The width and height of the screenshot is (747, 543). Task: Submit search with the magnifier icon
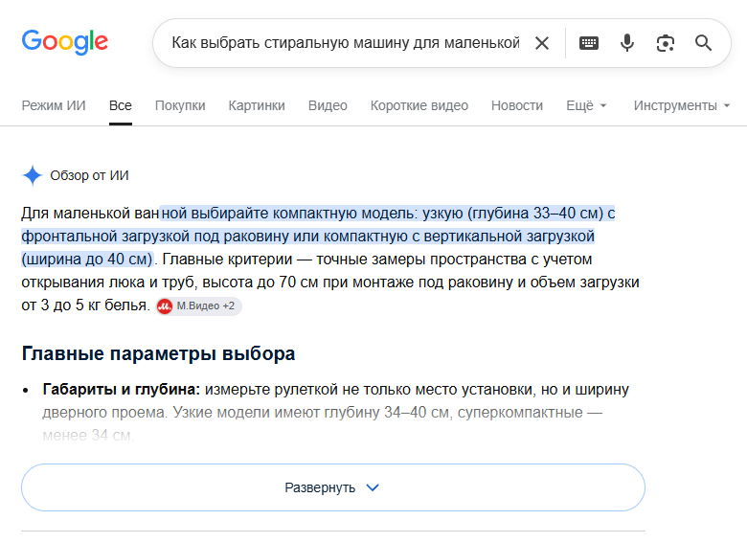click(703, 43)
